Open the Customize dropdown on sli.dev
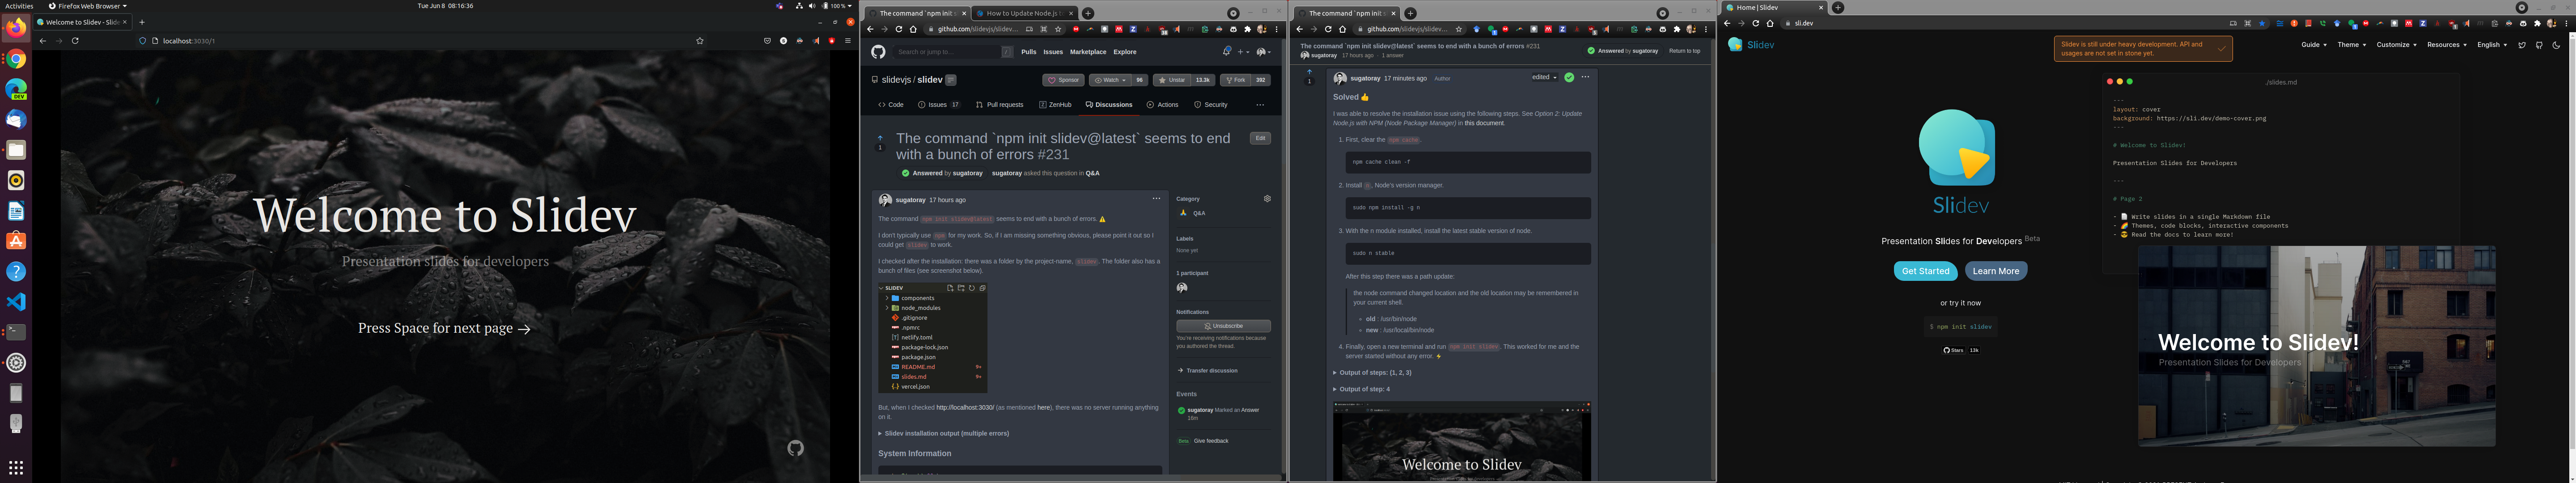The height and width of the screenshot is (483, 2576). click(x=2396, y=45)
